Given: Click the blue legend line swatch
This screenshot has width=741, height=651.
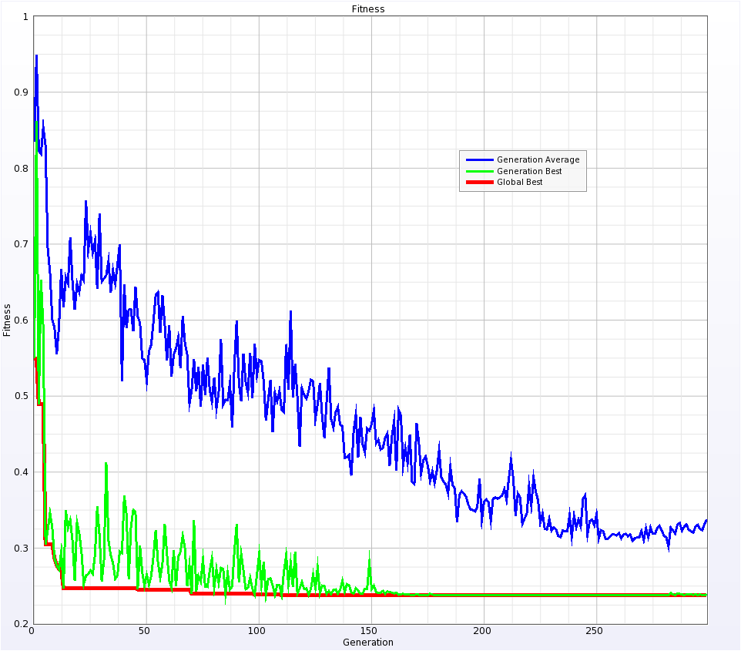Looking at the screenshot, I should click(480, 159).
